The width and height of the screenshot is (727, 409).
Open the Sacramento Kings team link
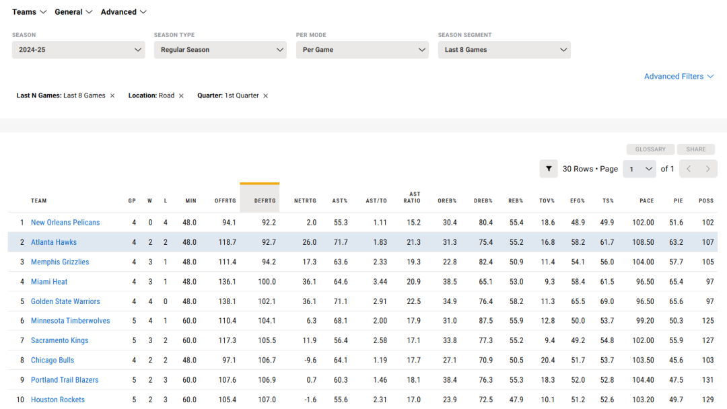(x=59, y=340)
